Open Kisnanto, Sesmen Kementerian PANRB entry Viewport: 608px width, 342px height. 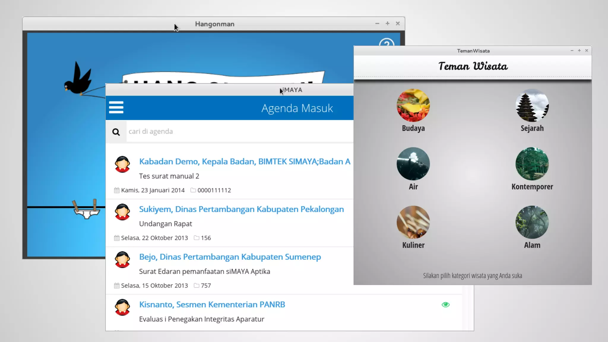click(x=212, y=305)
